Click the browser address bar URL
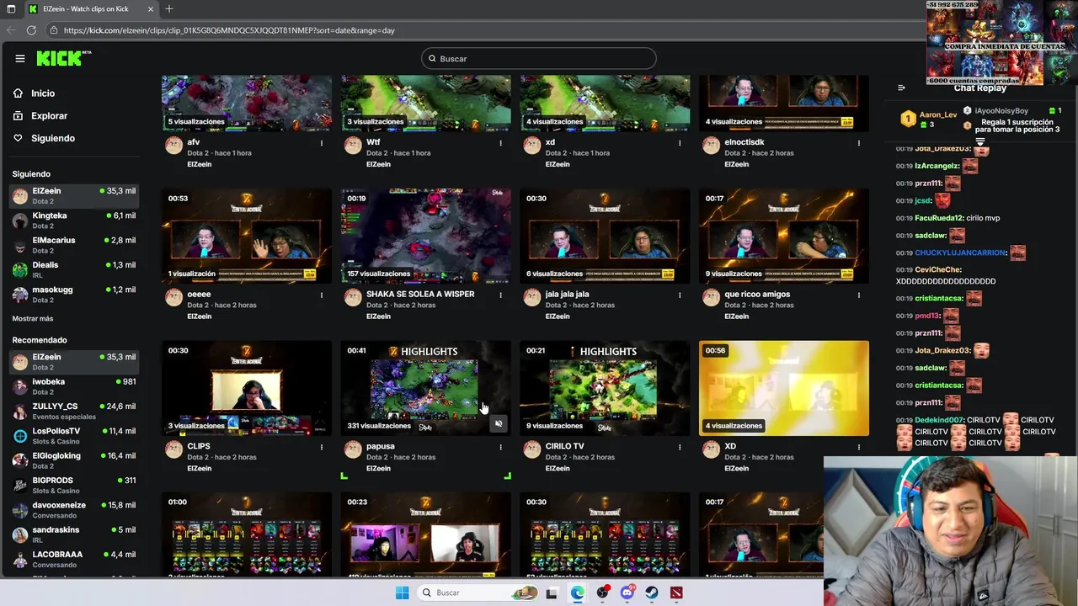The width and height of the screenshot is (1078, 606). coord(229,30)
